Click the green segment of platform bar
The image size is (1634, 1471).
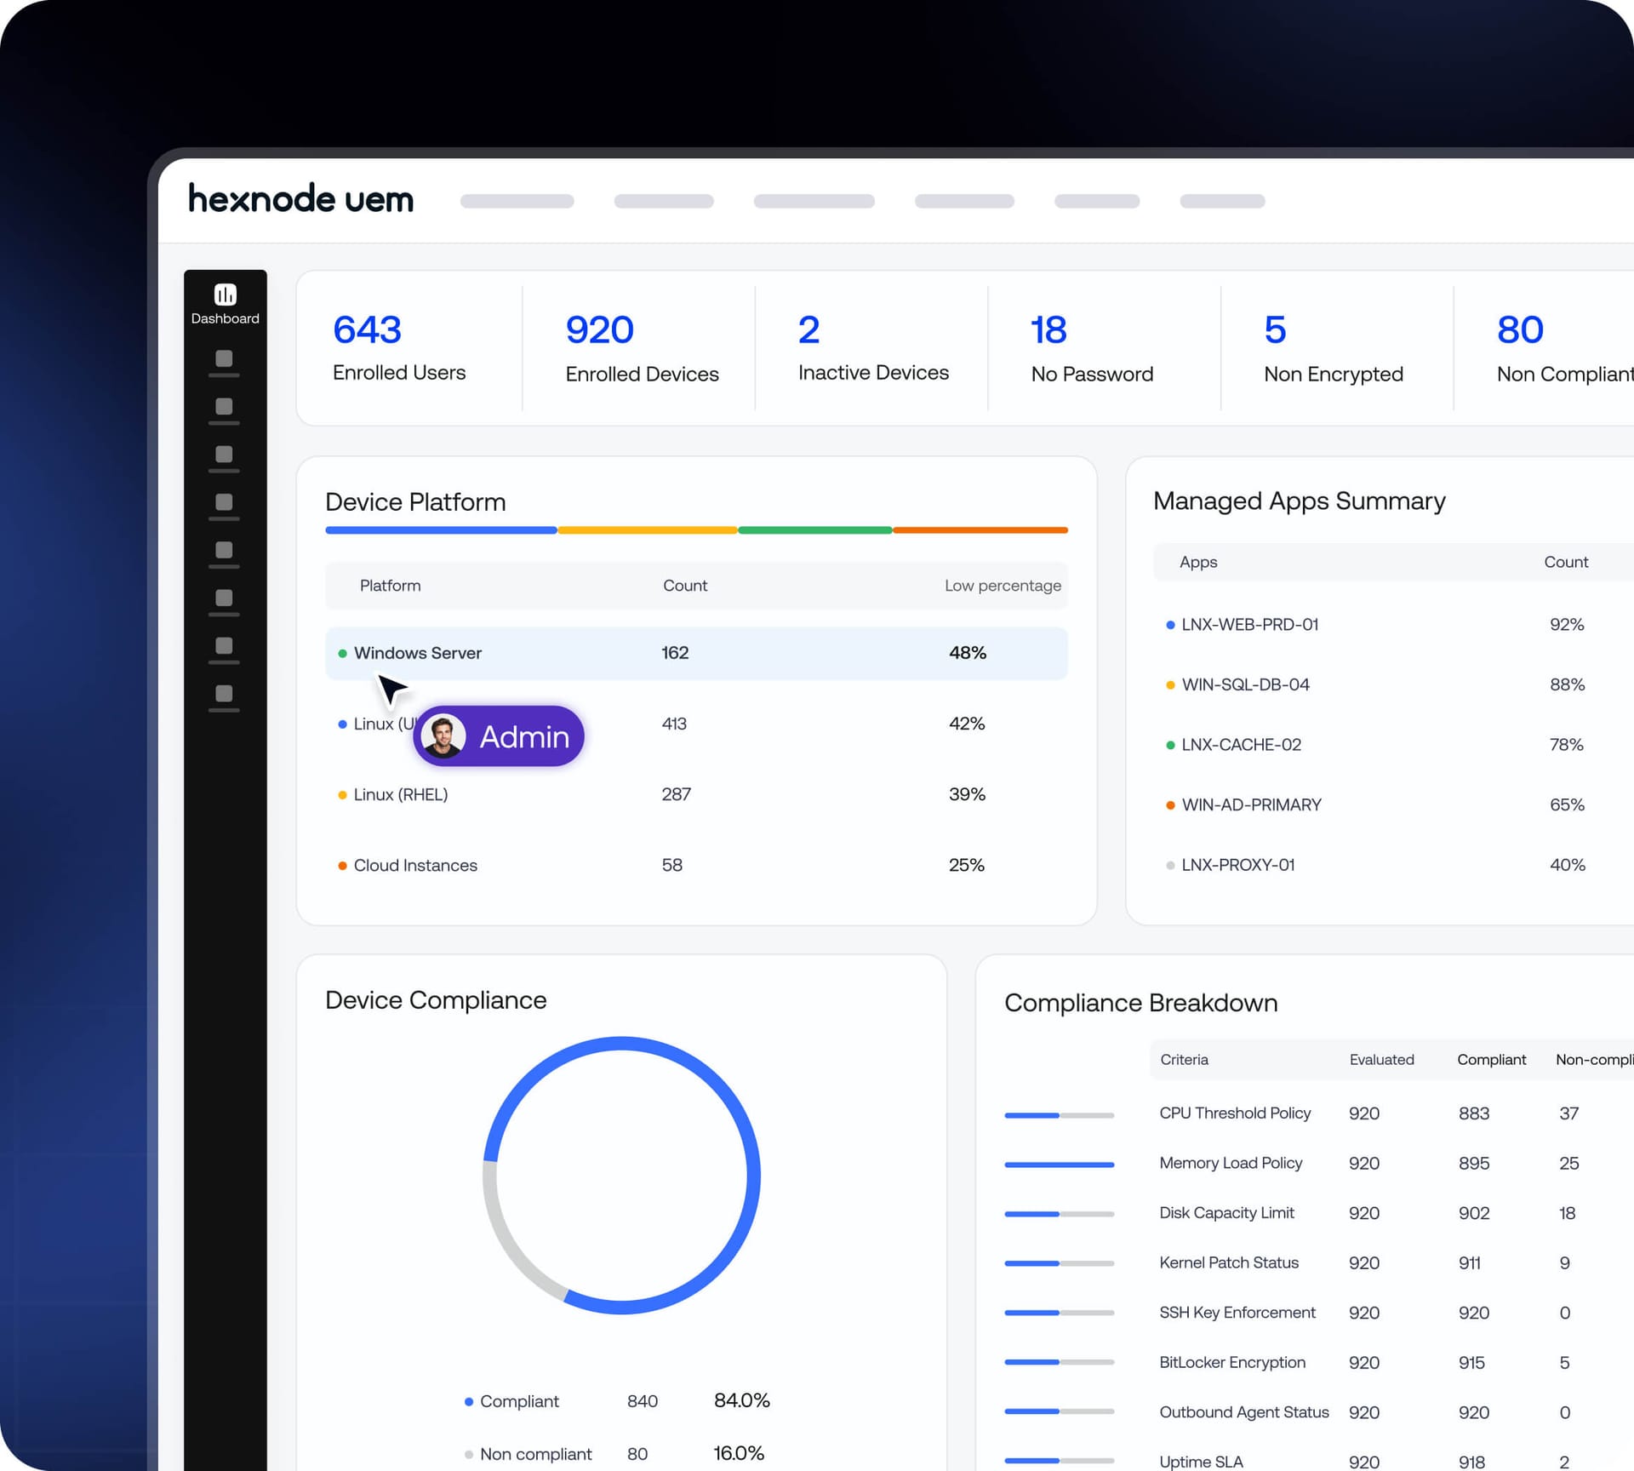(x=814, y=530)
